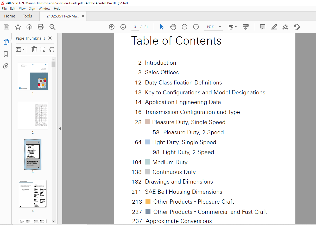Click the Continuous Duty gray color square
This screenshot has width=316, height=225.
pyautogui.click(x=147, y=172)
